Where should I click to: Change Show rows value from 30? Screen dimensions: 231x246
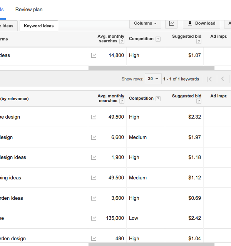click(x=153, y=79)
